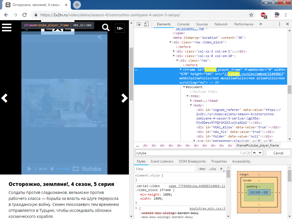The height and width of the screenshot is (219, 292).
Task: Open the page_77f8466cba stylesheet link
Action: [x=197, y=186]
